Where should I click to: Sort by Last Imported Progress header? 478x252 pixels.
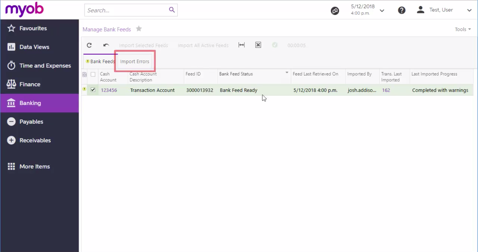[x=441, y=77]
